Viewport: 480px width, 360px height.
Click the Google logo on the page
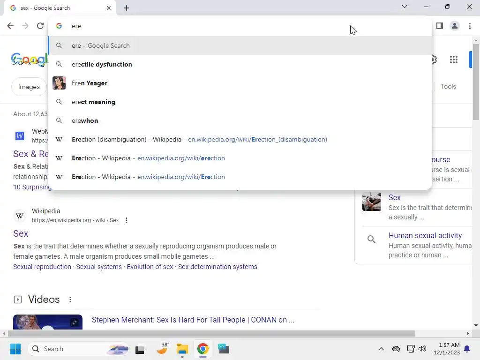click(30, 60)
